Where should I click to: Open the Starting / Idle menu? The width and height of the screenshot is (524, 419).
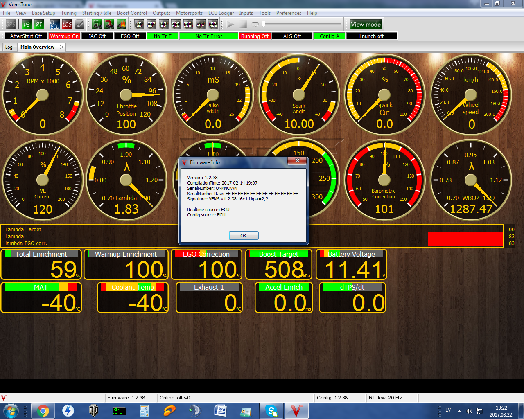(97, 13)
